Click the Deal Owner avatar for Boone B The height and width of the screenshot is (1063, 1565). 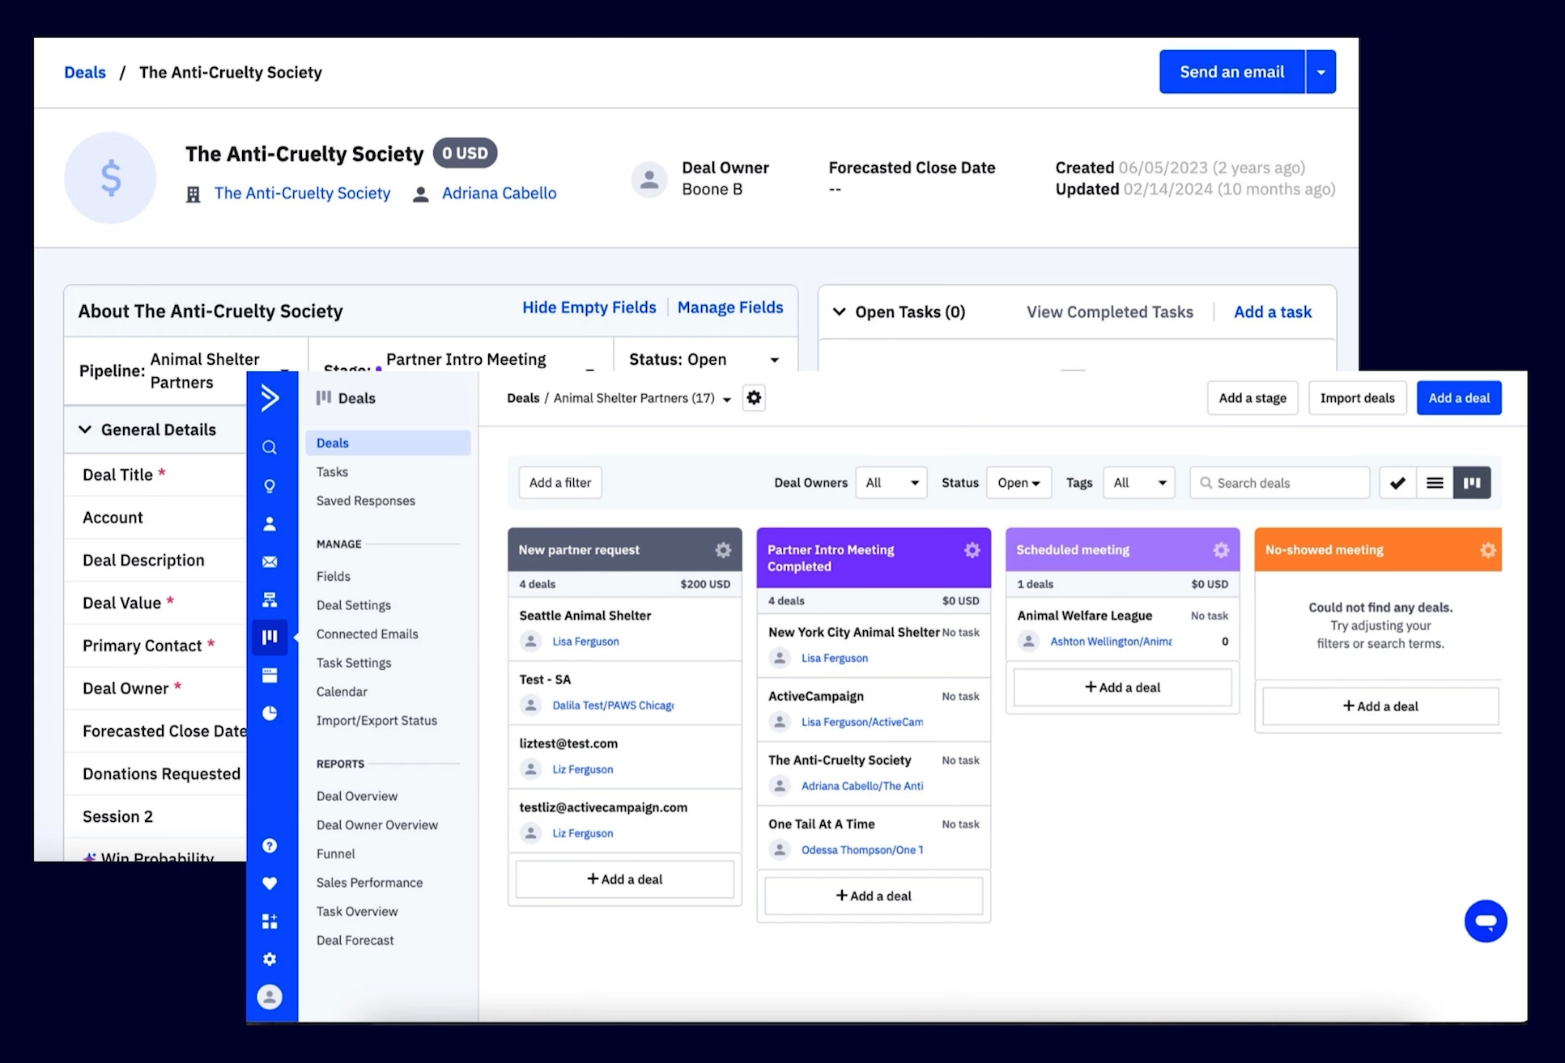tap(649, 179)
